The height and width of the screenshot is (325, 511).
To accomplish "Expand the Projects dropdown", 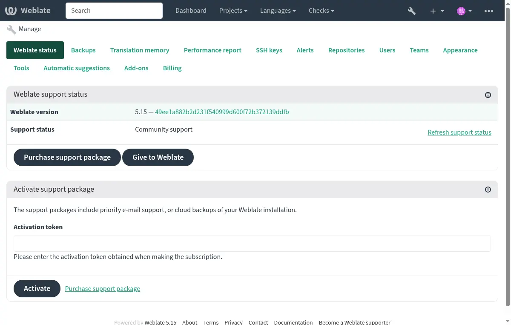I will 233,11.
